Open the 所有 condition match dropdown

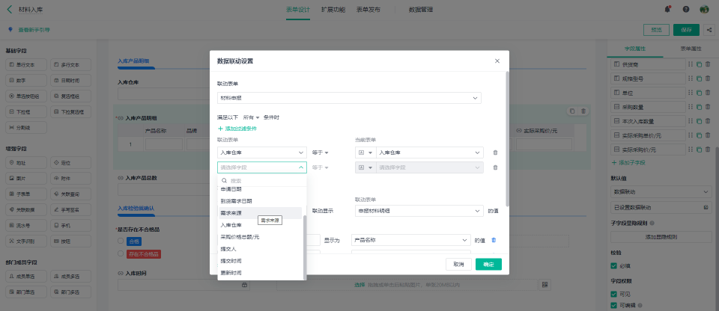[252, 117]
